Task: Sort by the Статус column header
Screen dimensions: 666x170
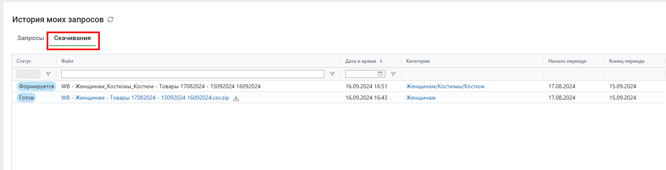Action: [x=24, y=61]
